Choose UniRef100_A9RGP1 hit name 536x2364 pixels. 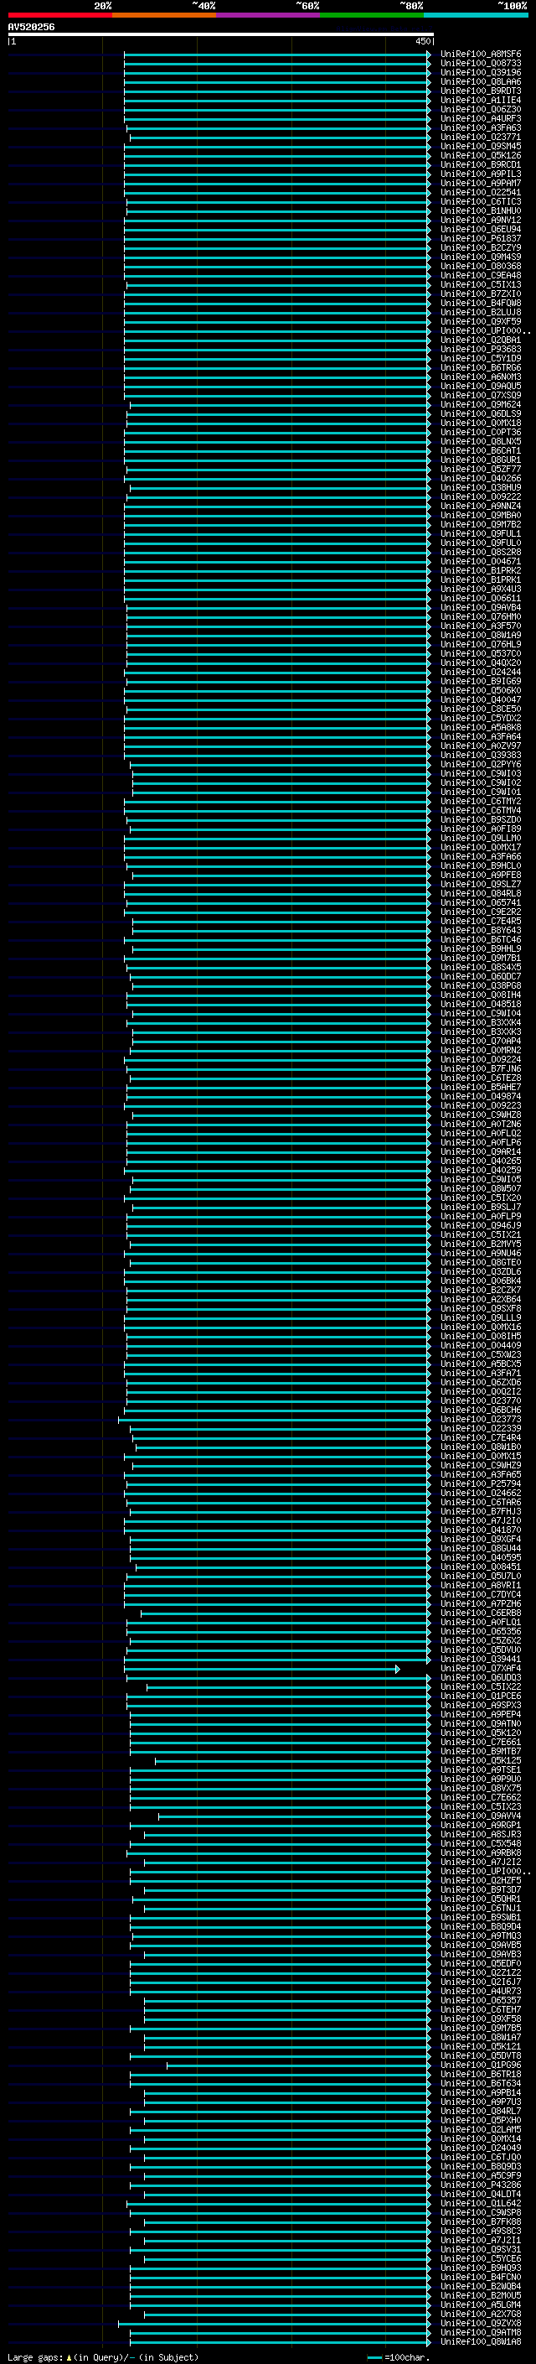pos(480,1826)
